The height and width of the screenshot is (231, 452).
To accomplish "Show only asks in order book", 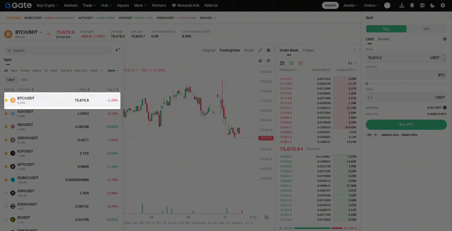I will pyautogui.click(x=301, y=63).
